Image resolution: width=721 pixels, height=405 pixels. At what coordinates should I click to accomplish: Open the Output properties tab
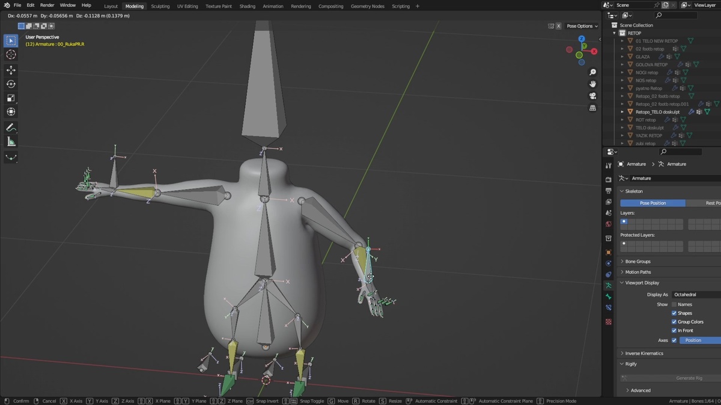[x=609, y=191]
